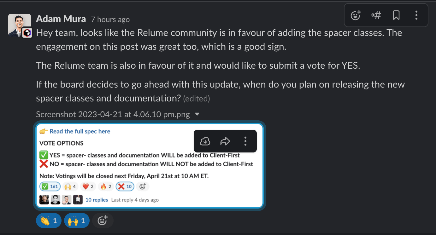Click the Read the full spec here link
This screenshot has height=235, width=436.
80,131
